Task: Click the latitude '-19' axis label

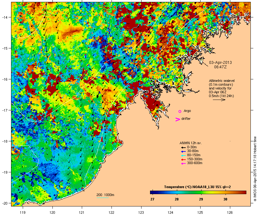Action: (x=4, y=172)
